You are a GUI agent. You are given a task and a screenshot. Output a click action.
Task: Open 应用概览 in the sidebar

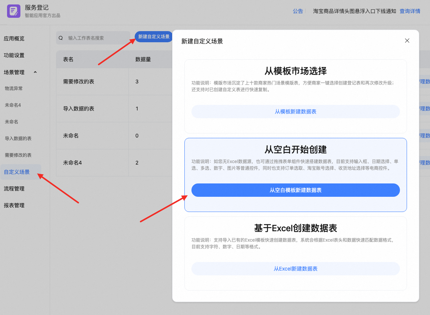tap(14, 39)
